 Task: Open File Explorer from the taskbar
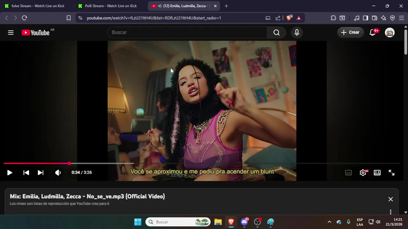pyautogui.click(x=218, y=222)
